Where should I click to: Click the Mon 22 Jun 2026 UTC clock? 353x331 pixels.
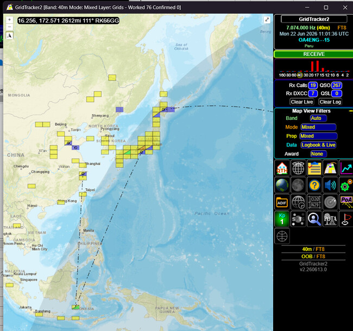(x=314, y=34)
